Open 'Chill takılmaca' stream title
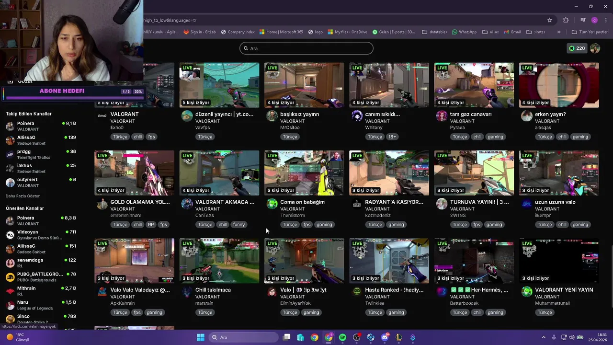The height and width of the screenshot is (345, 613). pyautogui.click(x=213, y=290)
